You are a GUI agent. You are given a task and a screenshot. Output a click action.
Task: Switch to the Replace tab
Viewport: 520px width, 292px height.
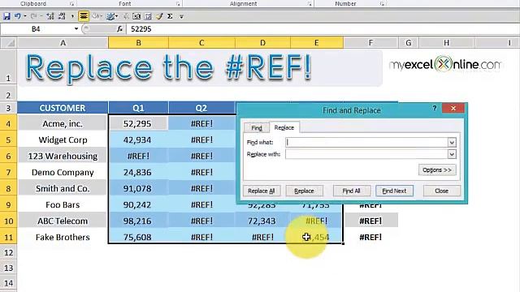[x=284, y=127]
